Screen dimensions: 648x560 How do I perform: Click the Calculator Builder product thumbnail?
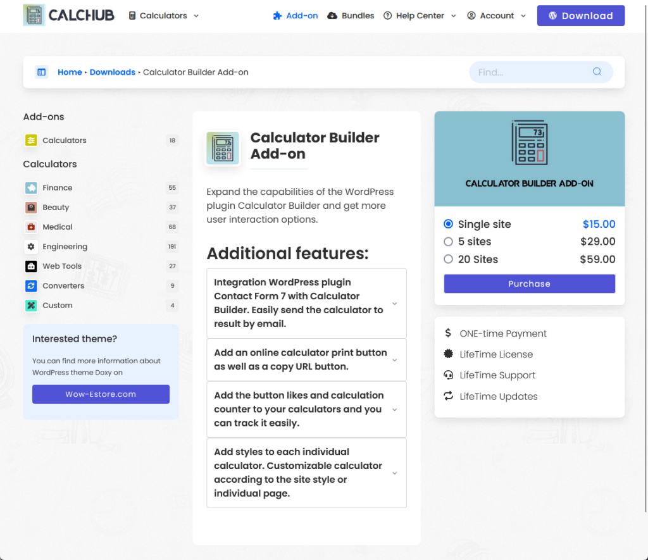tap(223, 148)
